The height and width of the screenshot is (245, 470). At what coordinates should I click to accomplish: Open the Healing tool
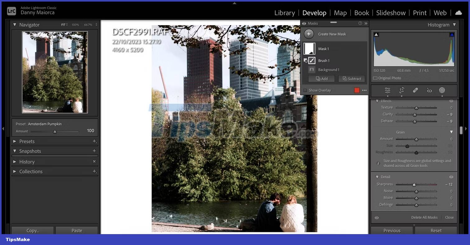[416, 90]
